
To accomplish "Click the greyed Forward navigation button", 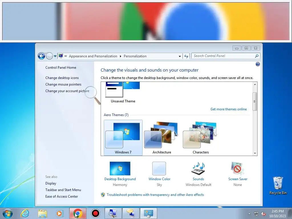I will tap(49, 56).
